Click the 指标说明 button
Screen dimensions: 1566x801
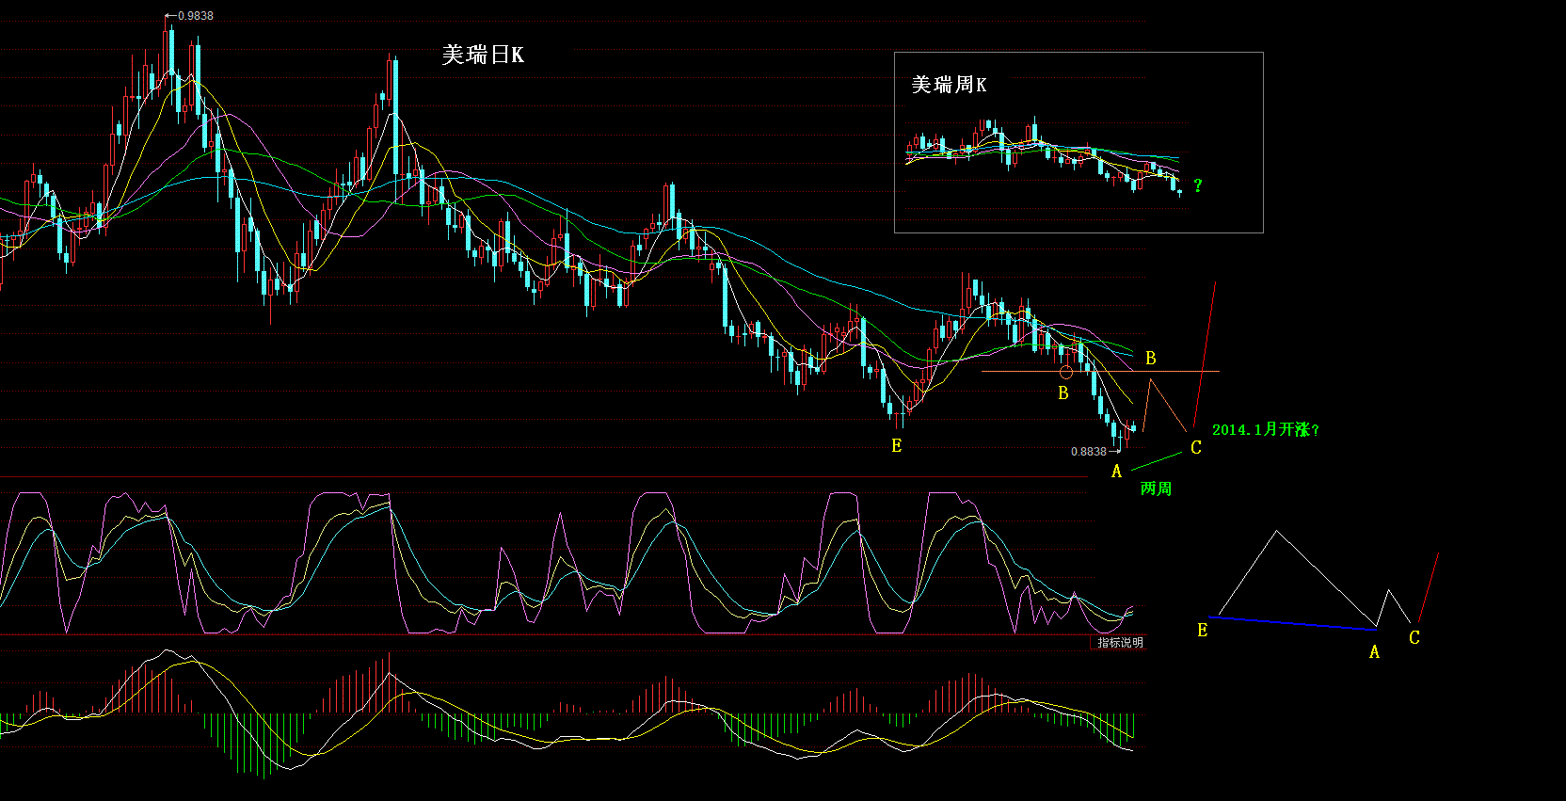coord(1120,643)
